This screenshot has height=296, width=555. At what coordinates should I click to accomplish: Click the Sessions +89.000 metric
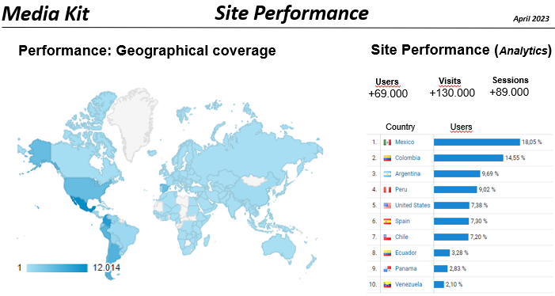point(509,86)
